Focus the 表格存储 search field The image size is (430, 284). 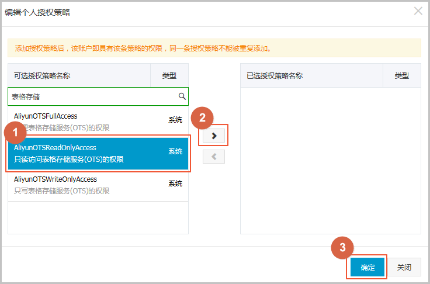click(98, 96)
